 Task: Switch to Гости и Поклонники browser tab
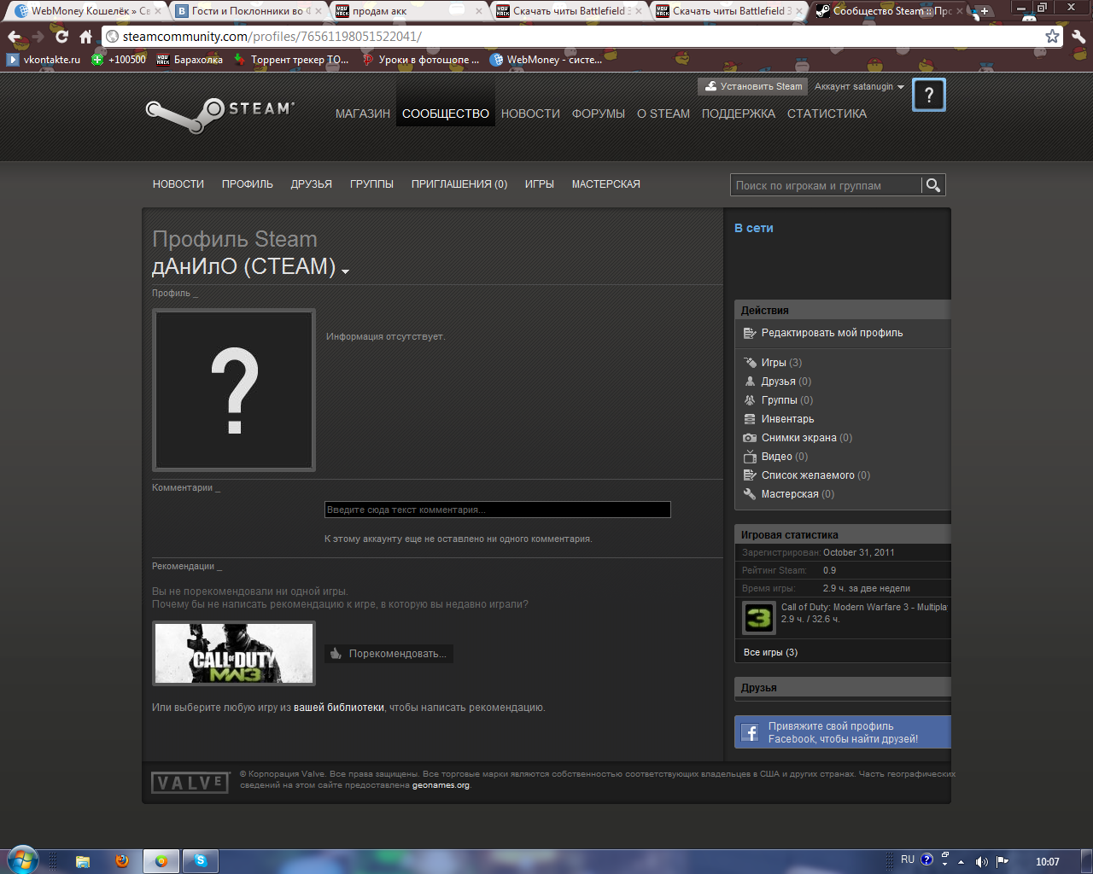(248, 11)
